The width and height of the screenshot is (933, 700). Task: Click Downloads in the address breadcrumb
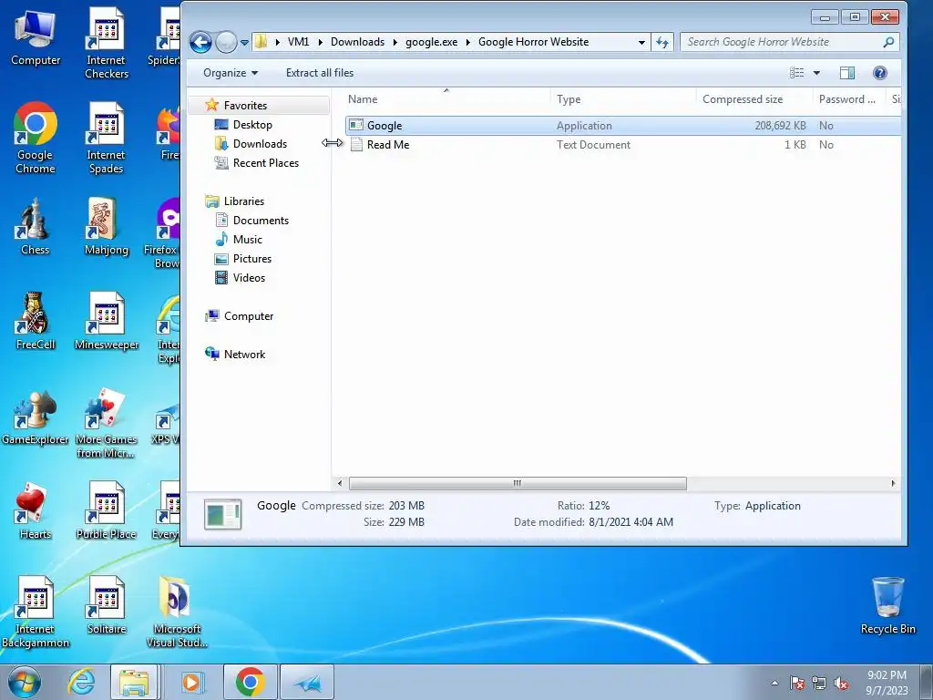pos(357,42)
